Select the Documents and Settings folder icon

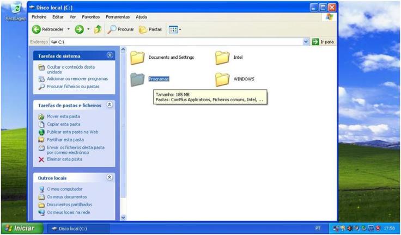pyautogui.click(x=138, y=57)
